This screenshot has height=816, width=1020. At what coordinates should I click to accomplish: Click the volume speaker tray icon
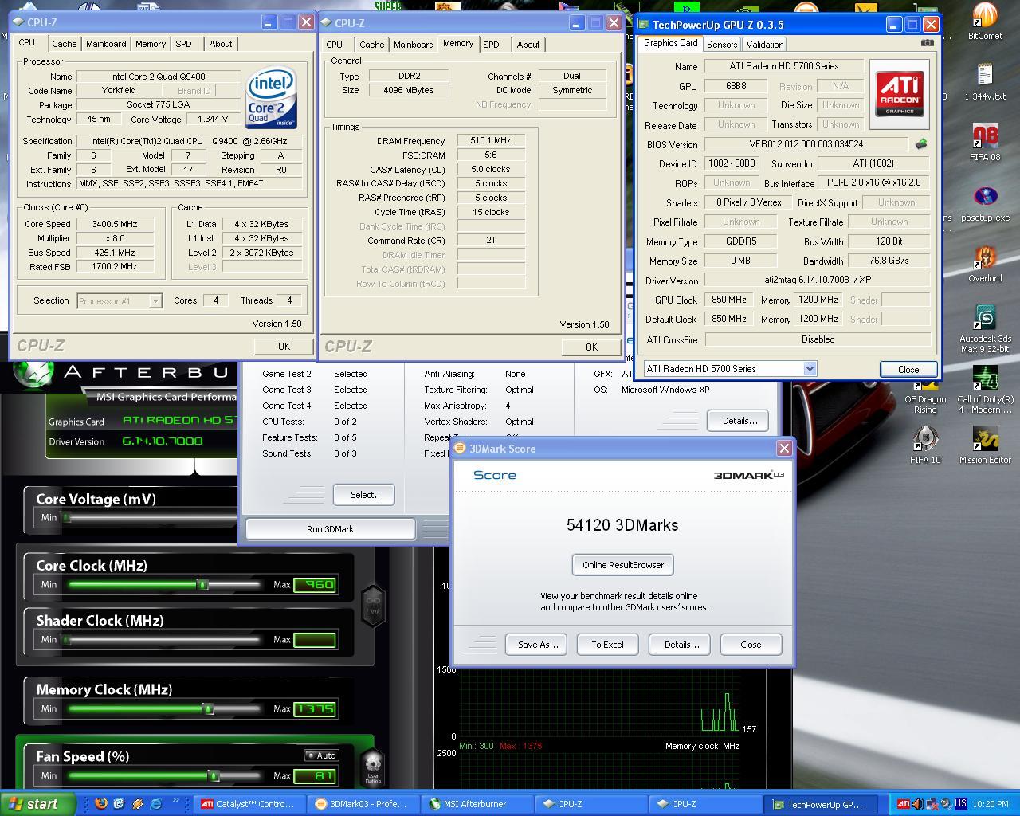pos(918,804)
